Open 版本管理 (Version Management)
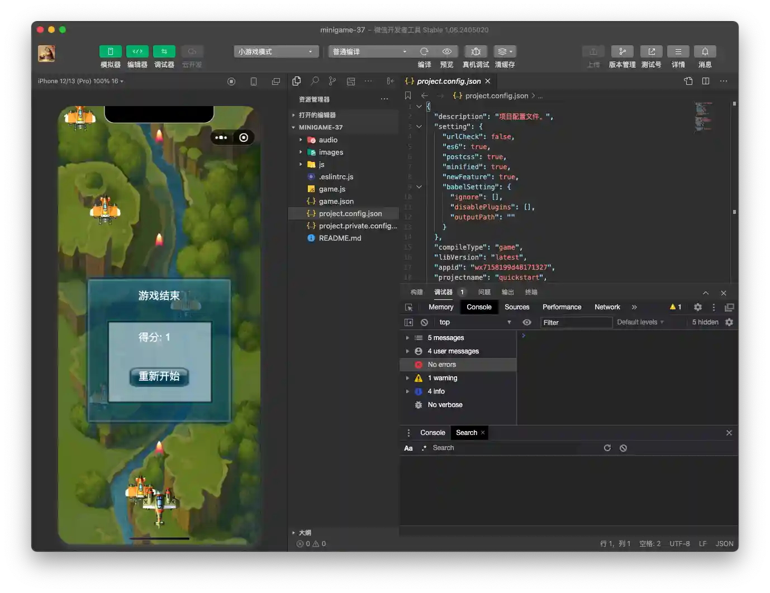Screen dimensions: 770x593 coord(622,56)
